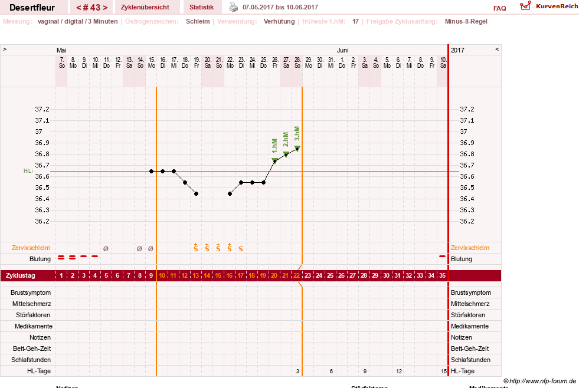Click the 1.hM temperature marker
Viewport: 579px width, 388px height.
[x=274, y=160]
